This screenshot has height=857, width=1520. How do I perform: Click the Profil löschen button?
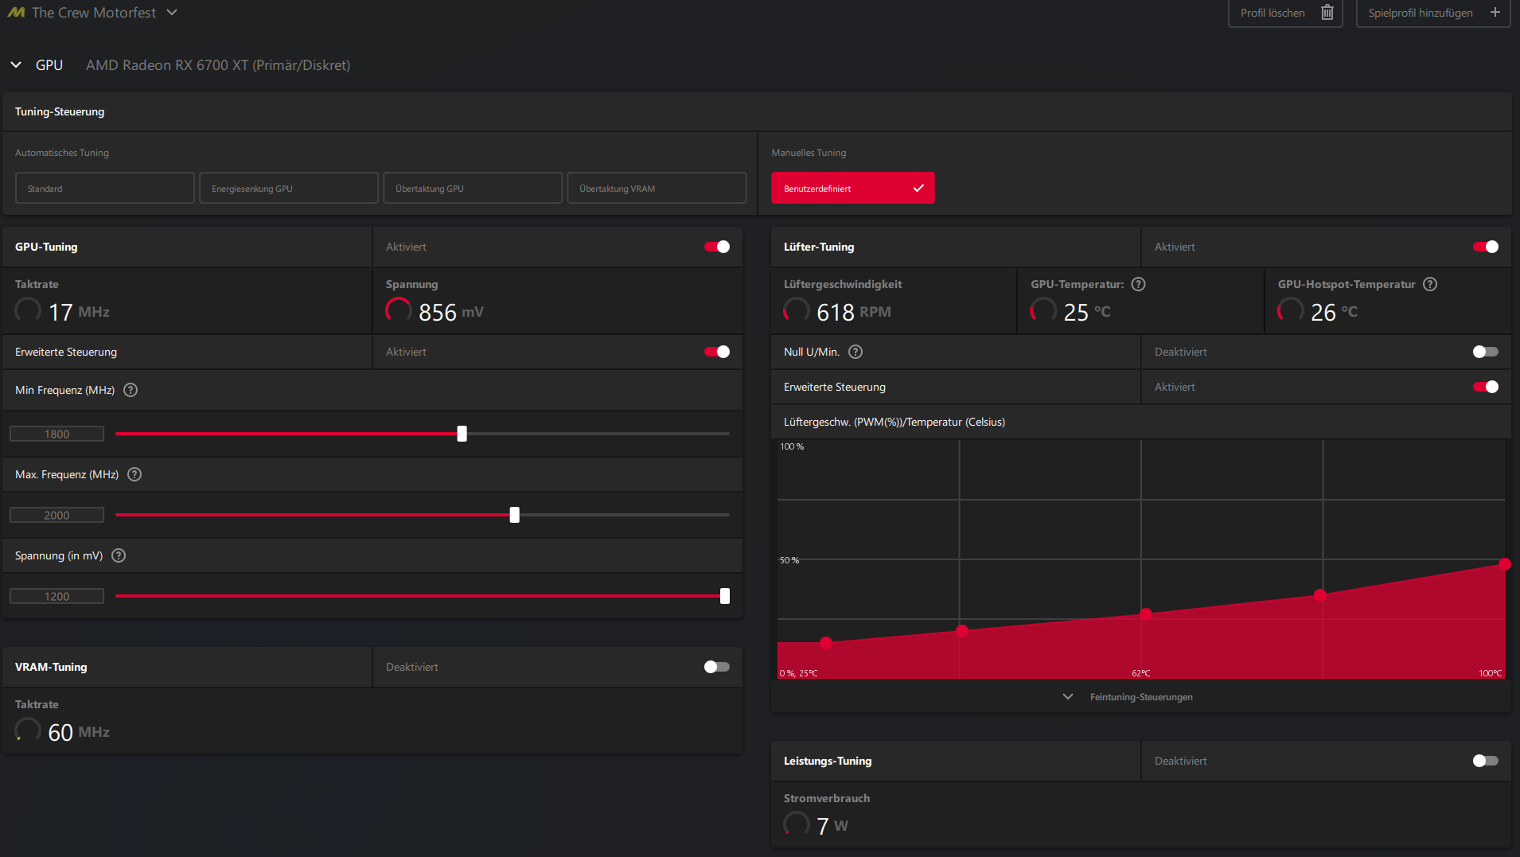pyautogui.click(x=1285, y=13)
